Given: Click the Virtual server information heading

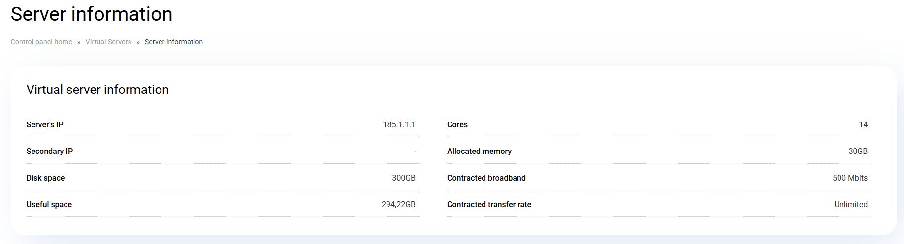Looking at the screenshot, I should tap(97, 90).
